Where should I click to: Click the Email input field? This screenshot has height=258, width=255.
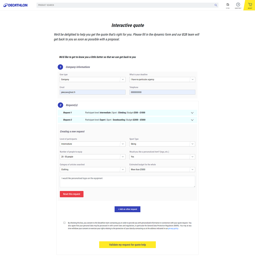tap(92, 92)
